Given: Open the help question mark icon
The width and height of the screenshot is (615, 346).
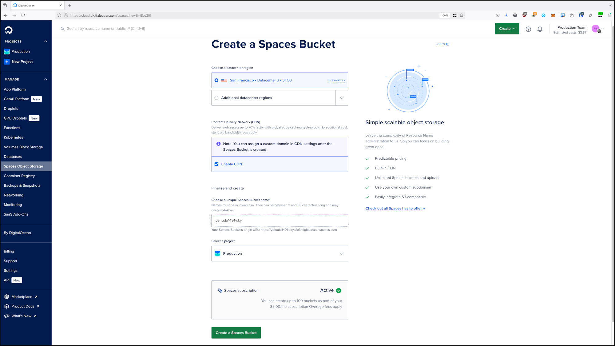Looking at the screenshot, I should [x=528, y=29].
